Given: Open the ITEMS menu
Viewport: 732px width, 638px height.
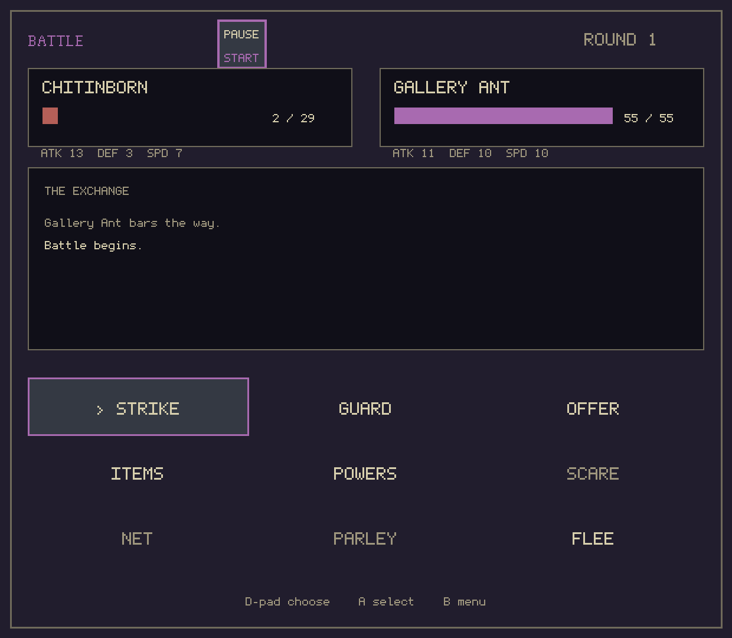Looking at the screenshot, I should coord(138,474).
